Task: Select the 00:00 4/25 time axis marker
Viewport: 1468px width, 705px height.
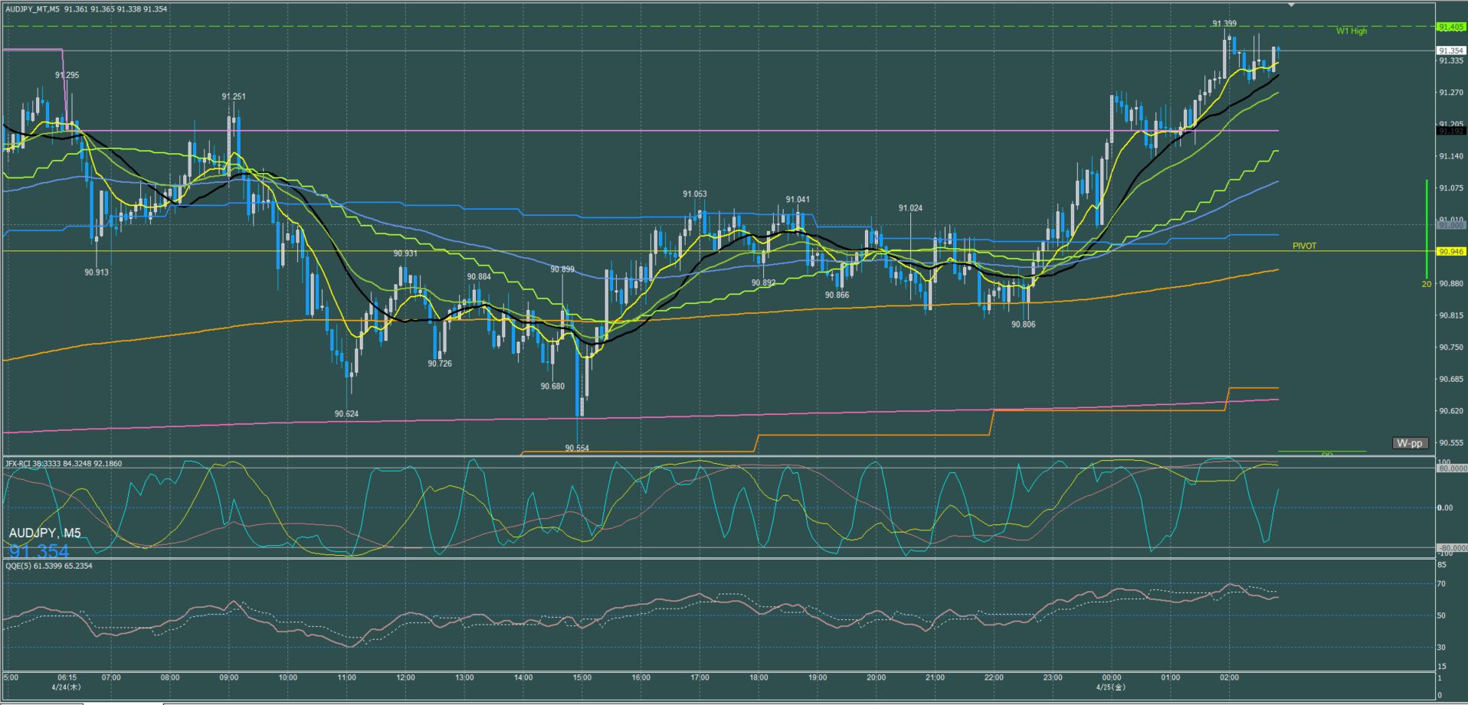Action: click(1112, 681)
